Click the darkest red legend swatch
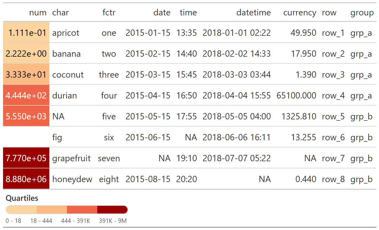This screenshot has height=230, width=379. coord(112,210)
